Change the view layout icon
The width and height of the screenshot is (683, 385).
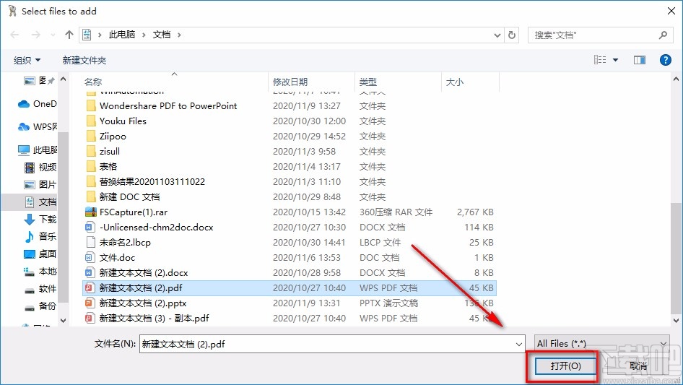600,60
